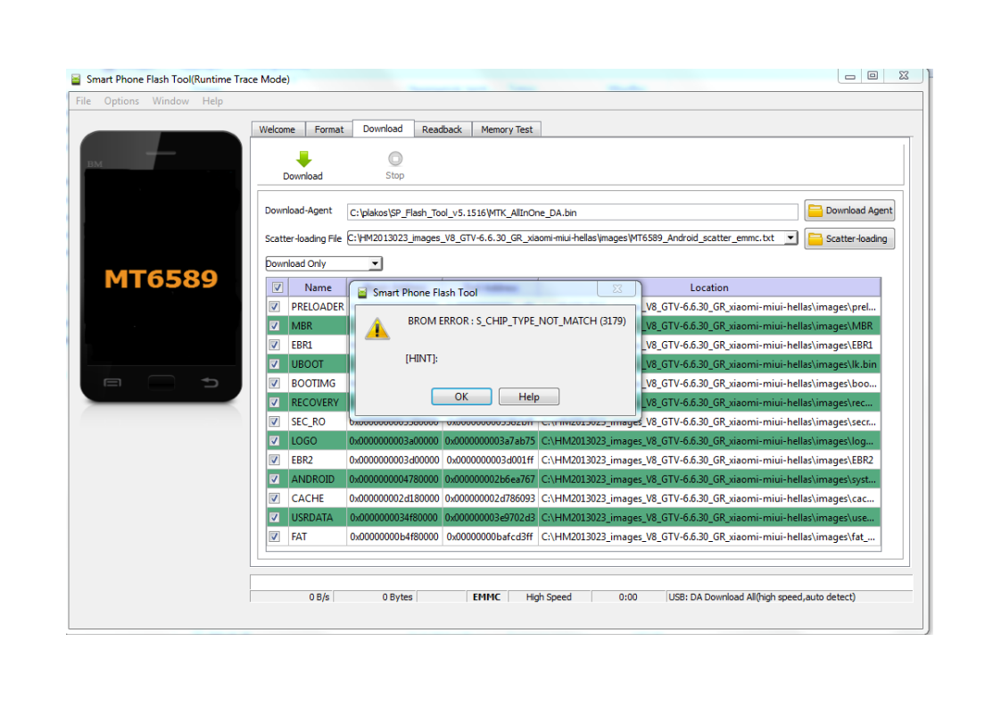Expand the Scatter-loading File path dropdown

coord(790,238)
